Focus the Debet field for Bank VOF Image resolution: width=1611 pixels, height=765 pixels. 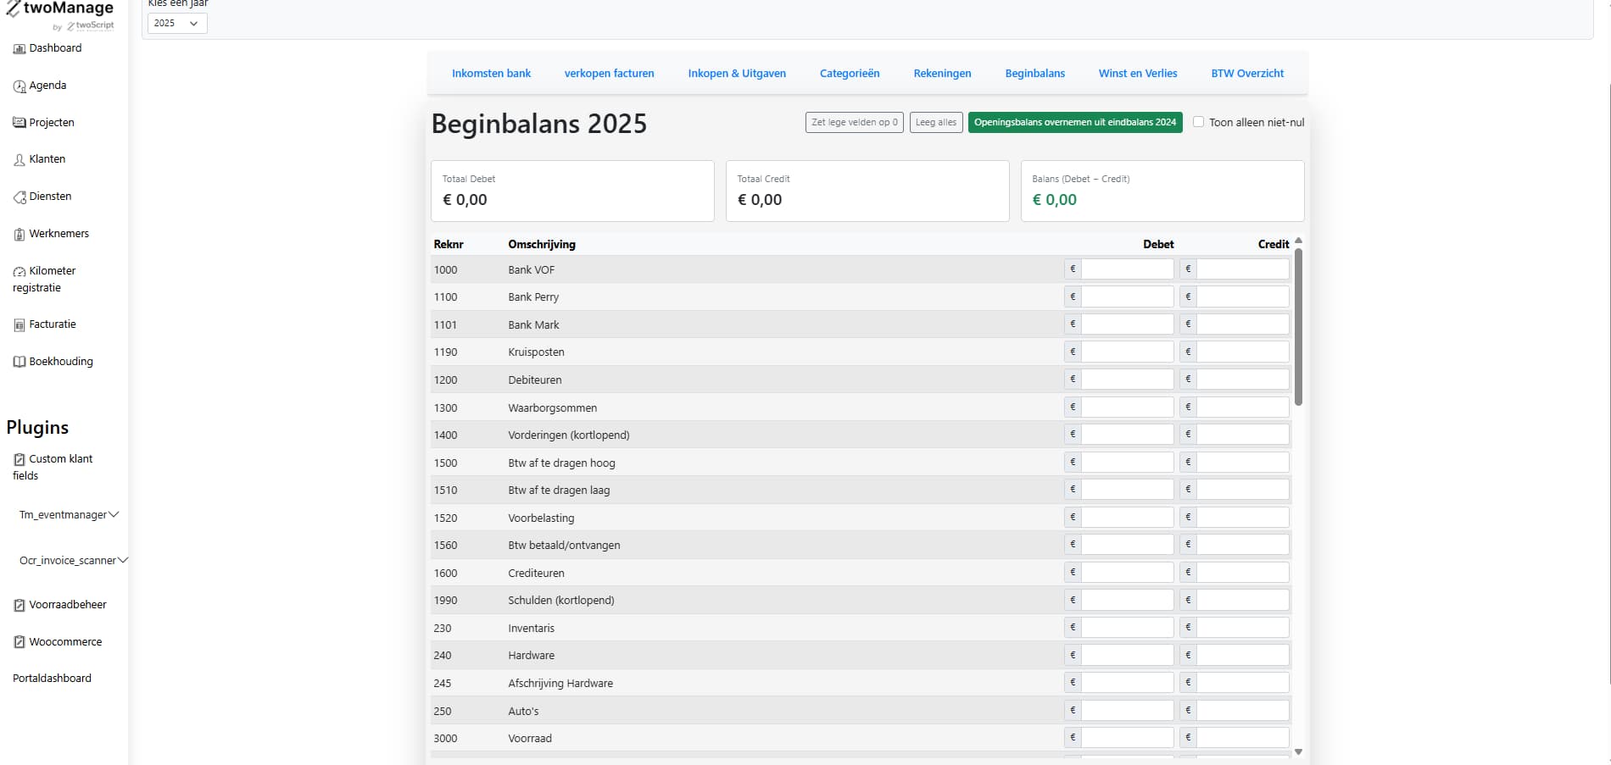click(1127, 269)
